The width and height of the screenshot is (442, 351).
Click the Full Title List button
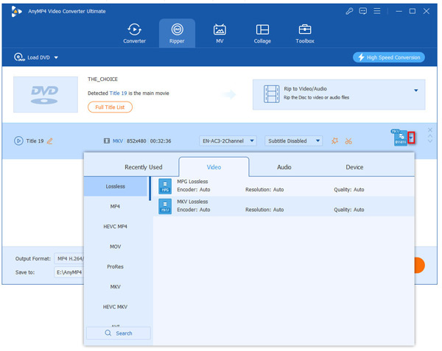coord(110,107)
